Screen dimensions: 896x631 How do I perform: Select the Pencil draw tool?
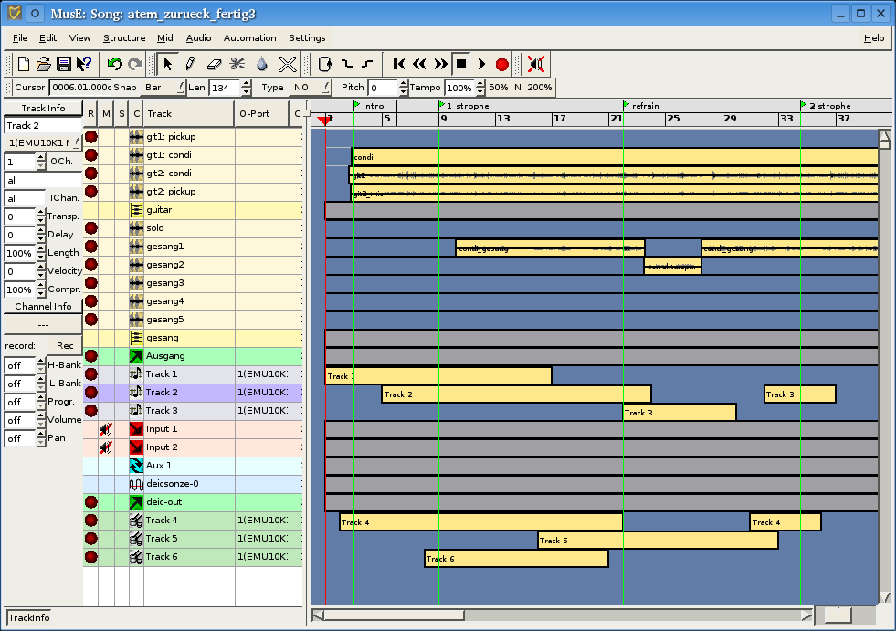tap(190, 64)
